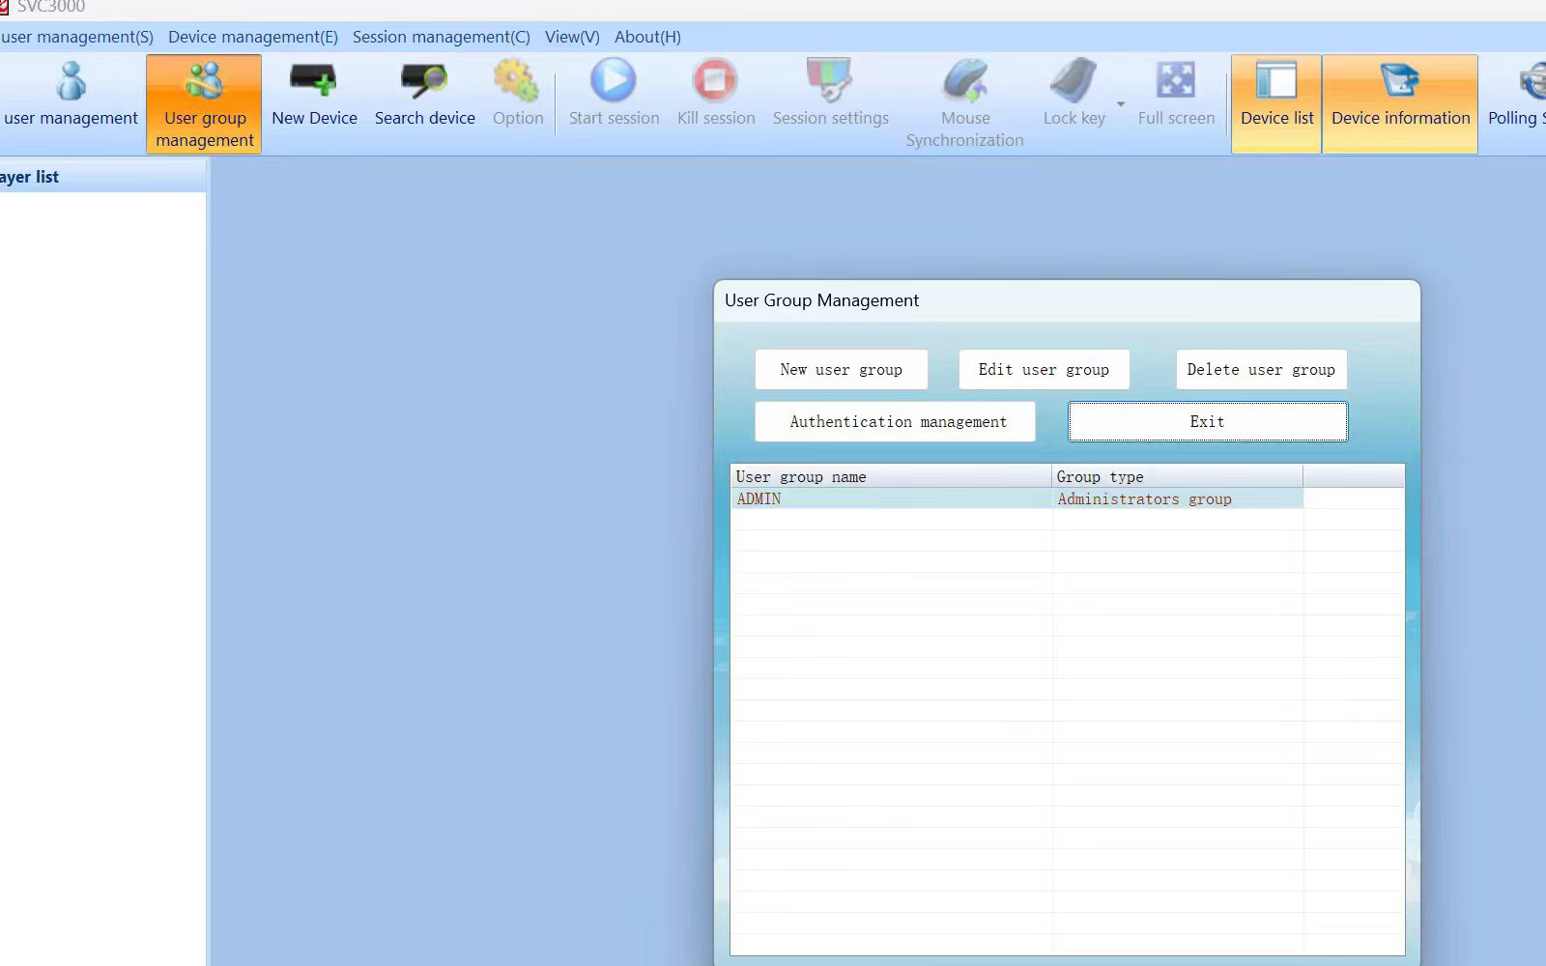This screenshot has height=966, width=1546.
Task: Open the Session management(C) menu
Action: point(441,37)
